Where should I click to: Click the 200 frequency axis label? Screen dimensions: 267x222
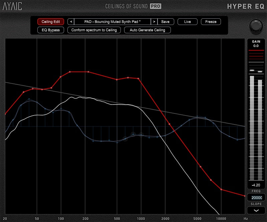pyautogui.click(x=85, y=219)
